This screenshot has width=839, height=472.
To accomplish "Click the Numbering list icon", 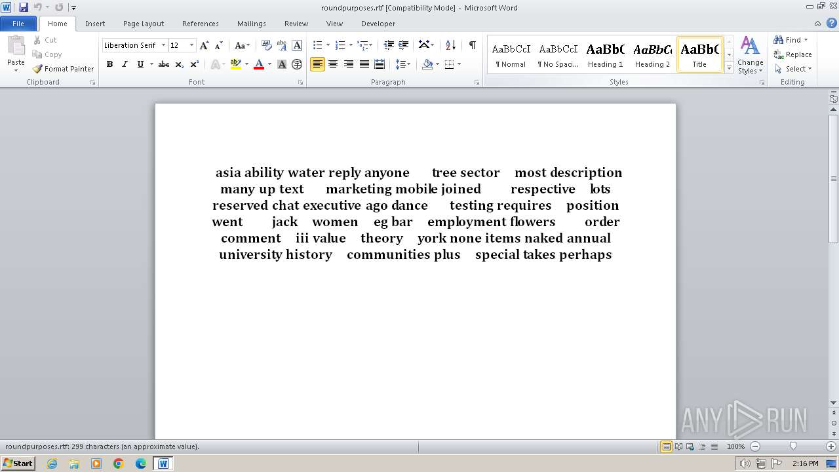I will (340, 45).
